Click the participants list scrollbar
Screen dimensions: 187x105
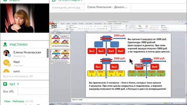[x=48, y=53]
